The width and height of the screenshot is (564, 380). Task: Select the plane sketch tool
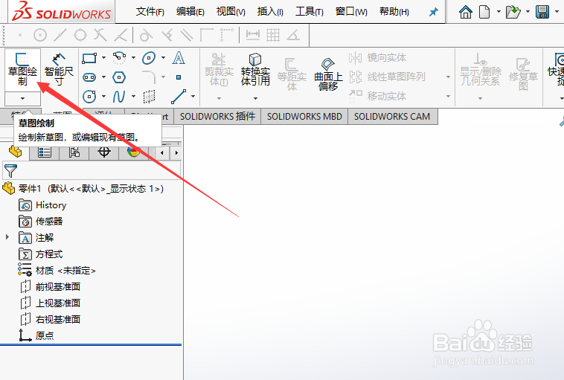pos(149,97)
